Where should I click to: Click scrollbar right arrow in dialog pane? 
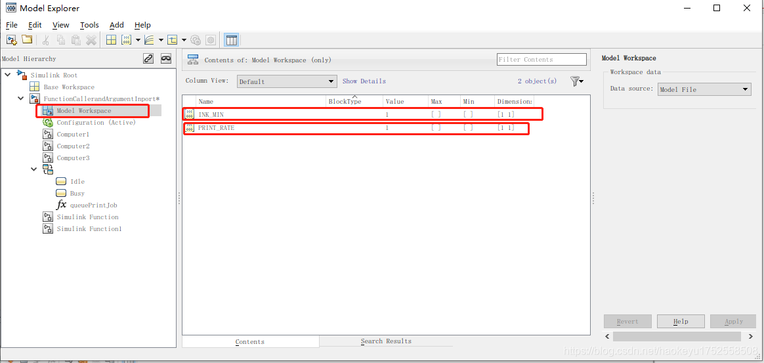750,337
